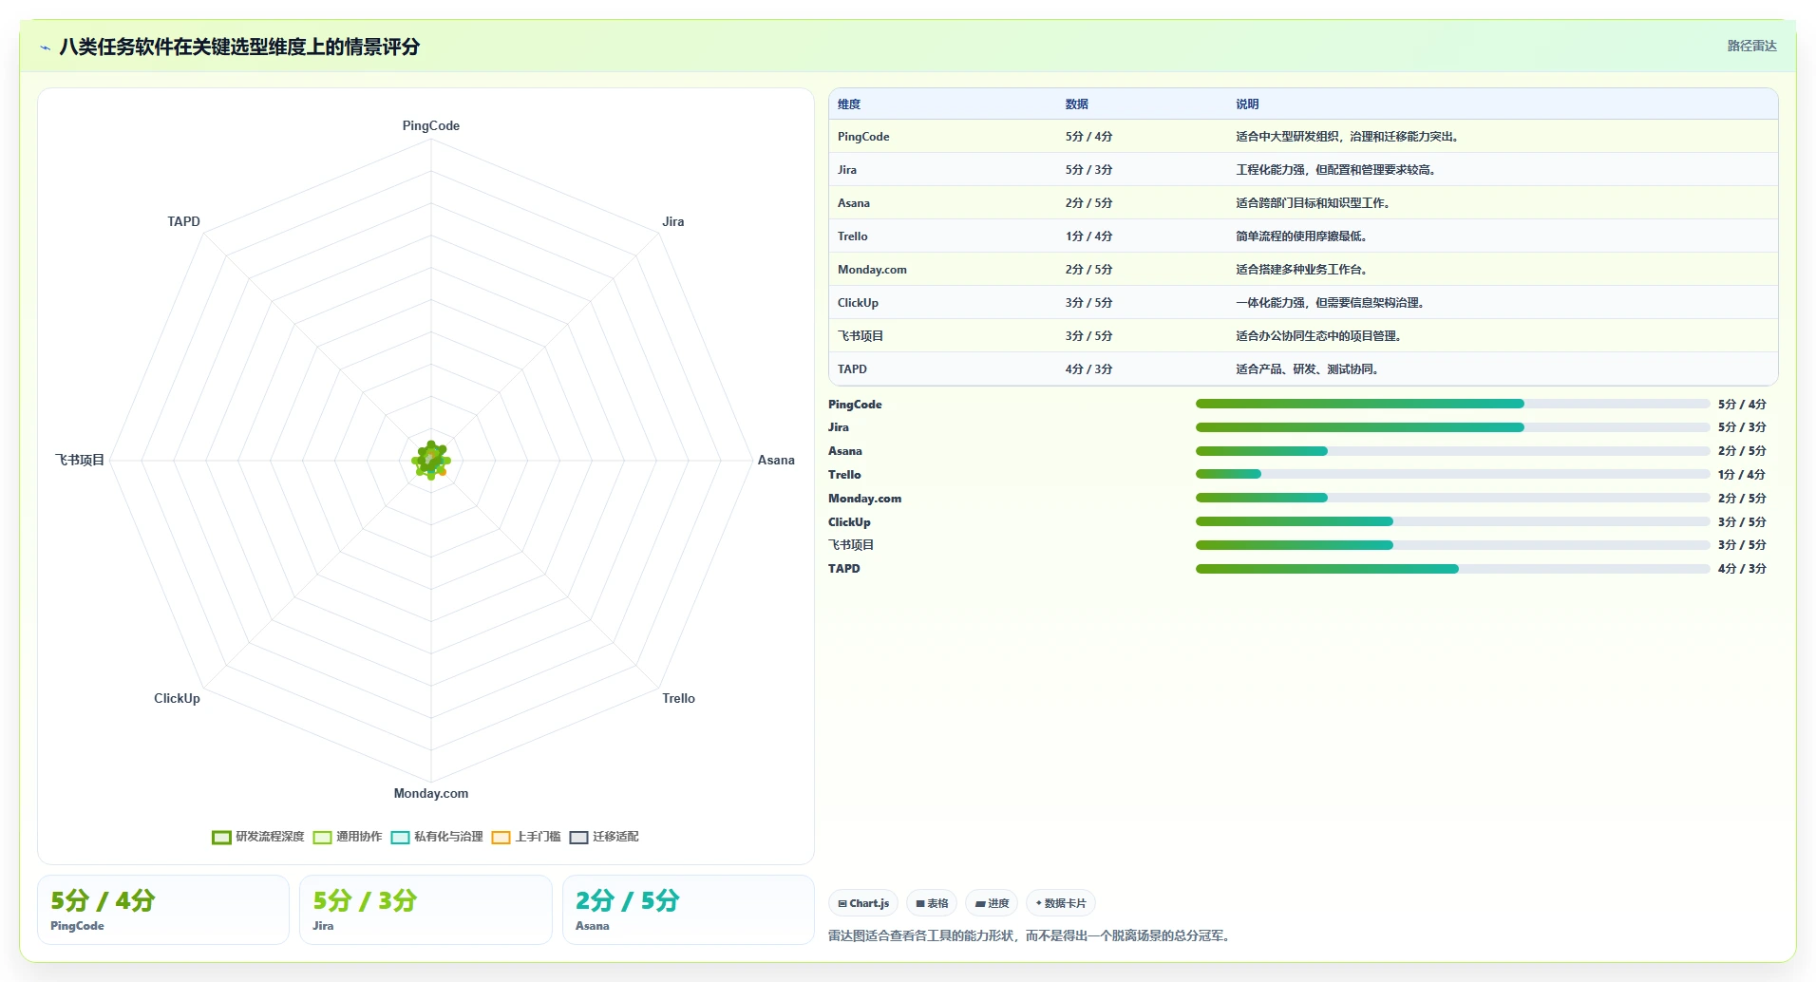Select the 表格 chip

point(932,903)
